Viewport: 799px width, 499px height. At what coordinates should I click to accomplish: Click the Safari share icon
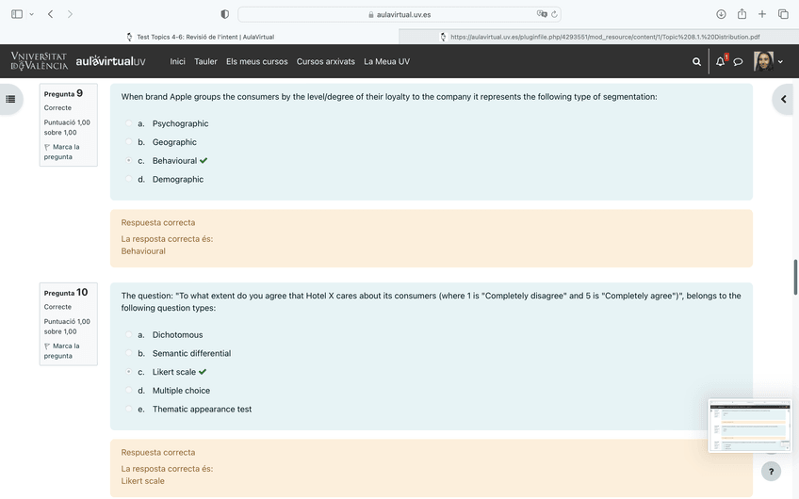pyautogui.click(x=742, y=14)
